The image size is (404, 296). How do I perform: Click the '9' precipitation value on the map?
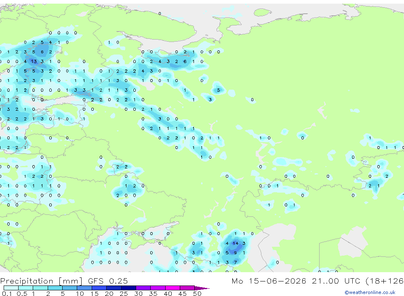click(236, 253)
